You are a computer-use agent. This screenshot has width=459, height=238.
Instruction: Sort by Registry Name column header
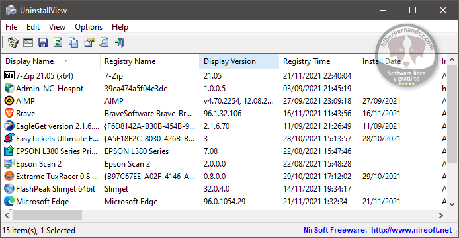tap(149, 61)
